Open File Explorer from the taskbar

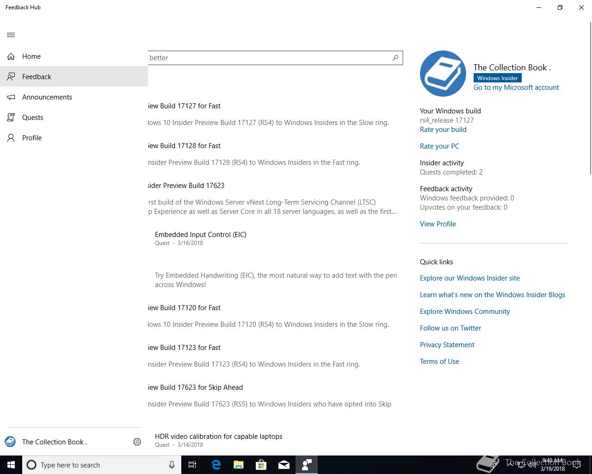click(x=239, y=465)
